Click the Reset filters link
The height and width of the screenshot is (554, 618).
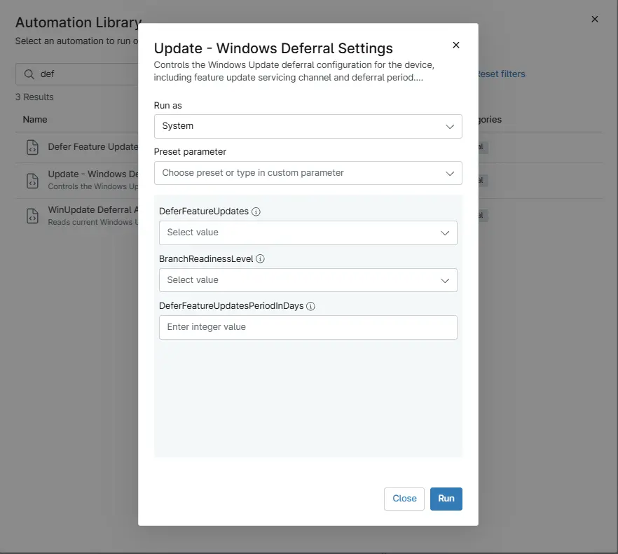tap(500, 74)
